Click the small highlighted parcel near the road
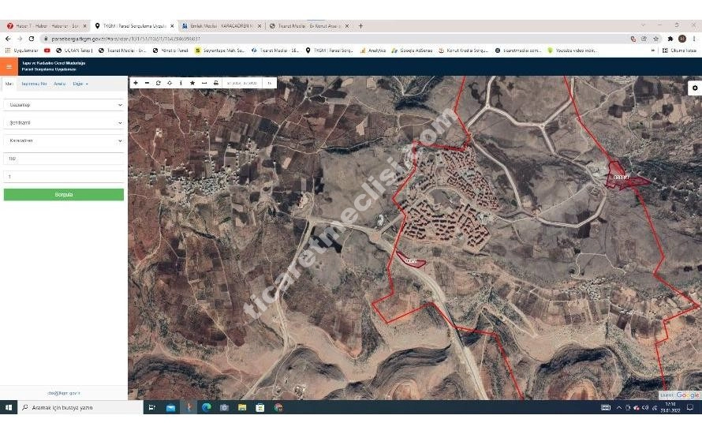Viewport: 702px width, 434px height. pyautogui.click(x=411, y=260)
